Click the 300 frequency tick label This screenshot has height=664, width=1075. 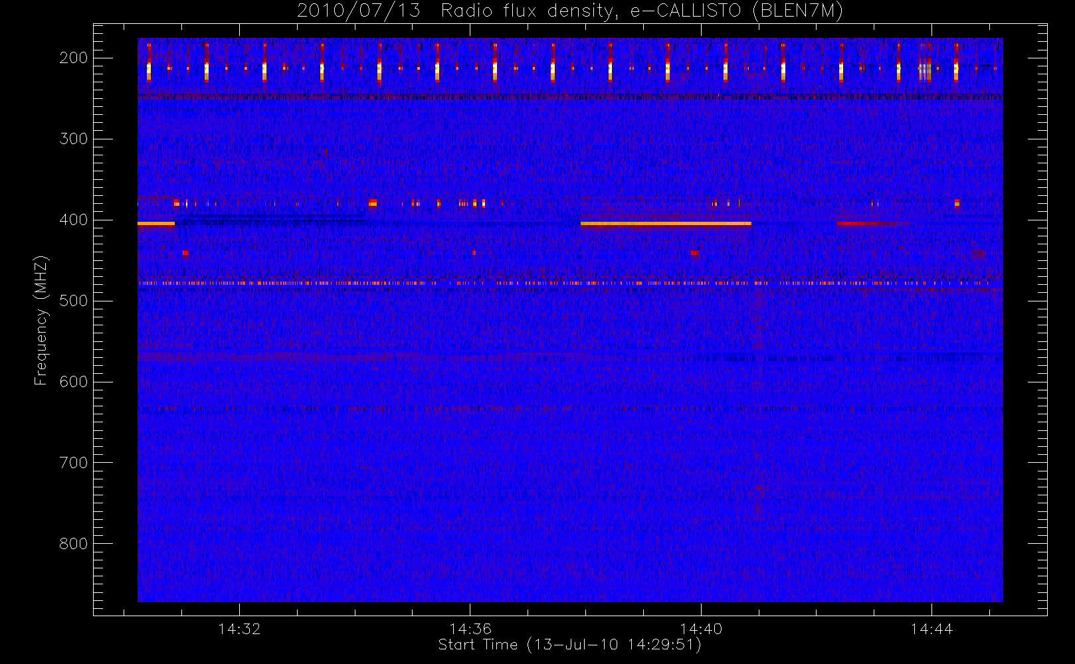(x=73, y=139)
